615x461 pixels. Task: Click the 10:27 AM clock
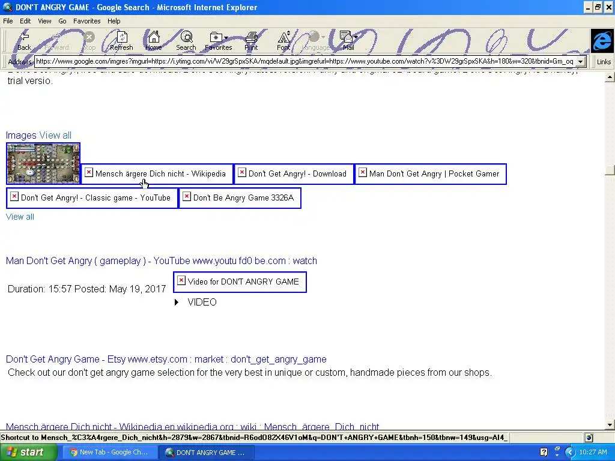[x=593, y=452]
